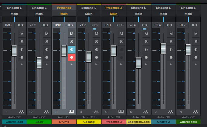Screen dimensions: 207x127
Task: Open instrument keyboard icon on Presence 2 channel 5
Action: (x=121, y=112)
